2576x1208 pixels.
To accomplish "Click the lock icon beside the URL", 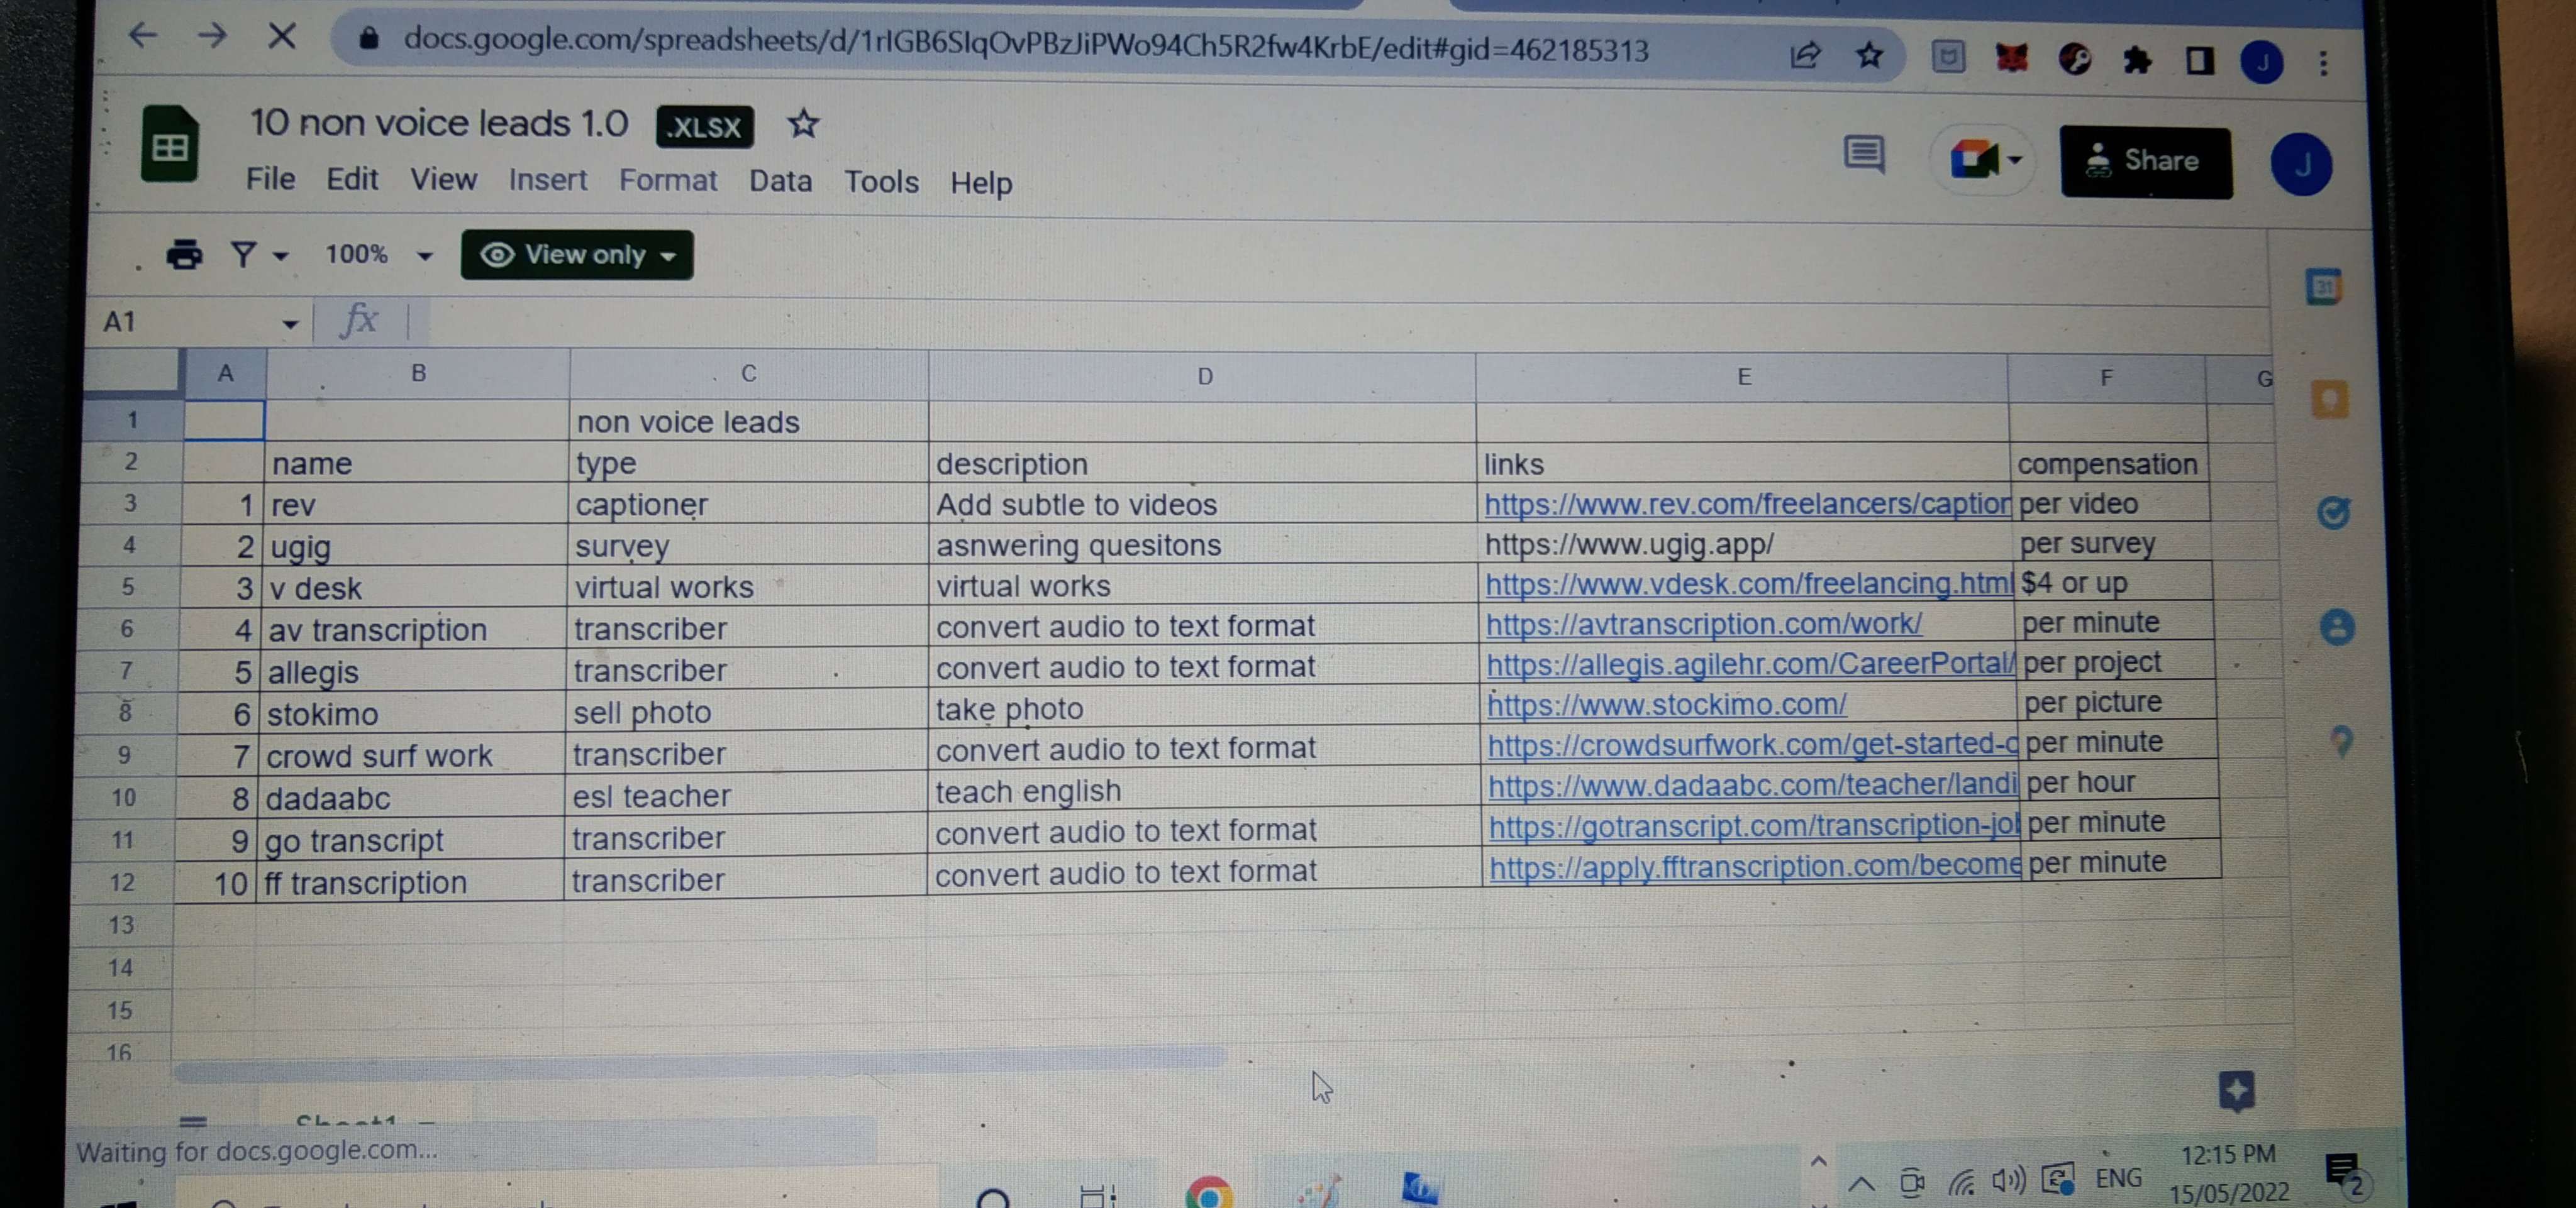I will click(369, 38).
